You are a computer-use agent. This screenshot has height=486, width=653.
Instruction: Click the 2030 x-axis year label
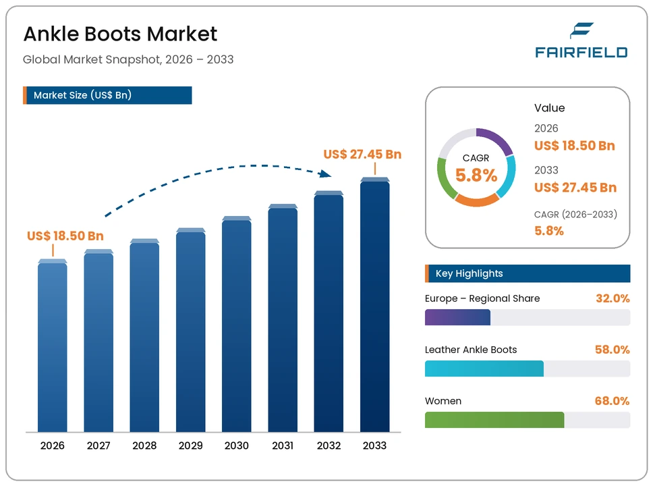(237, 446)
